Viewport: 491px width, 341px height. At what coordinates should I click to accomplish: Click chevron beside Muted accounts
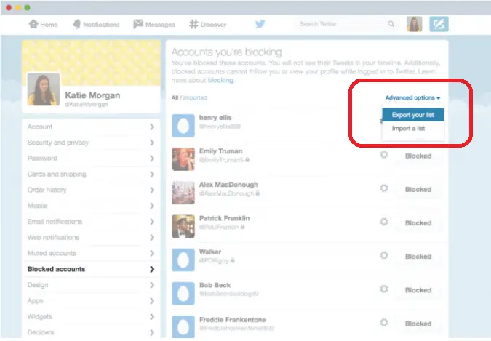(152, 253)
